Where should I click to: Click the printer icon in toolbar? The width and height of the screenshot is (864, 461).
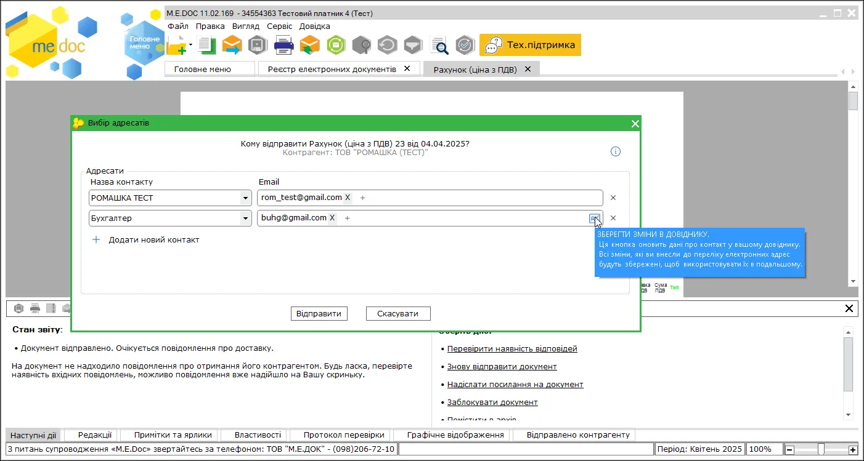click(283, 45)
